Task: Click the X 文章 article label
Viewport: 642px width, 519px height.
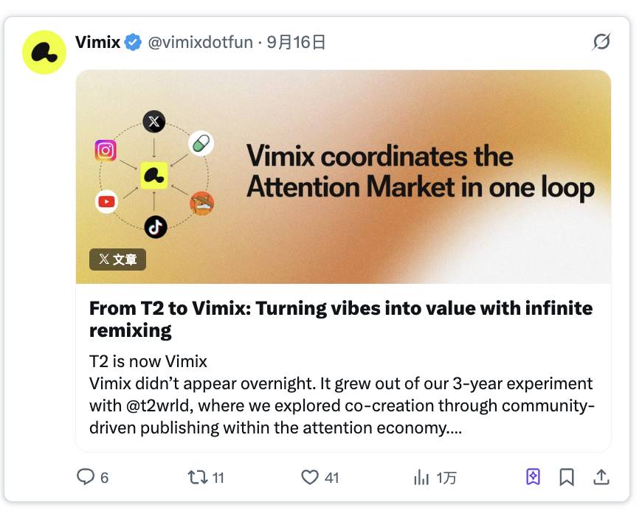Action: click(x=118, y=259)
